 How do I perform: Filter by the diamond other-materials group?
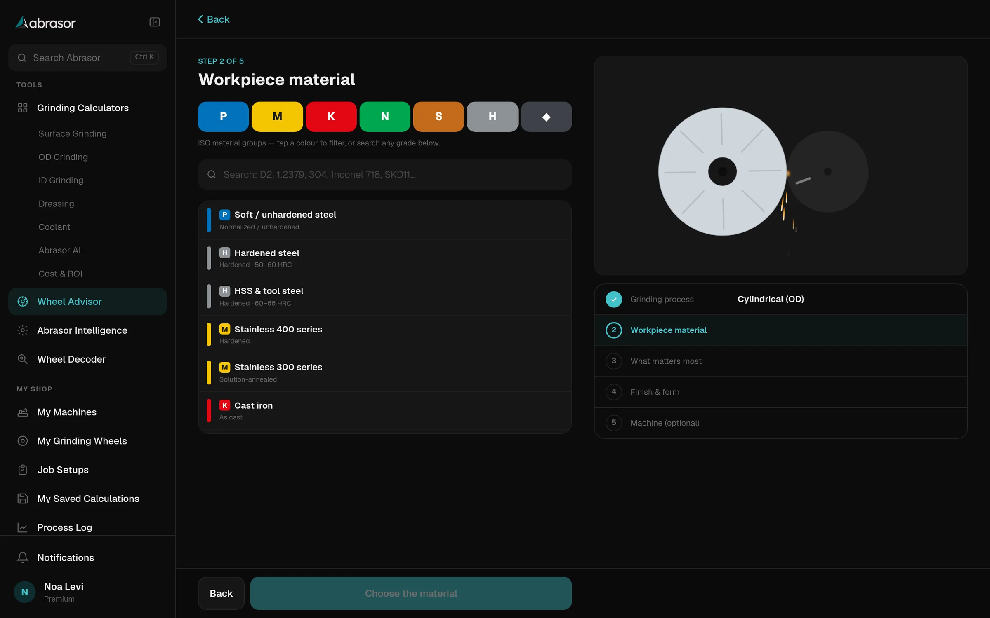click(x=547, y=117)
